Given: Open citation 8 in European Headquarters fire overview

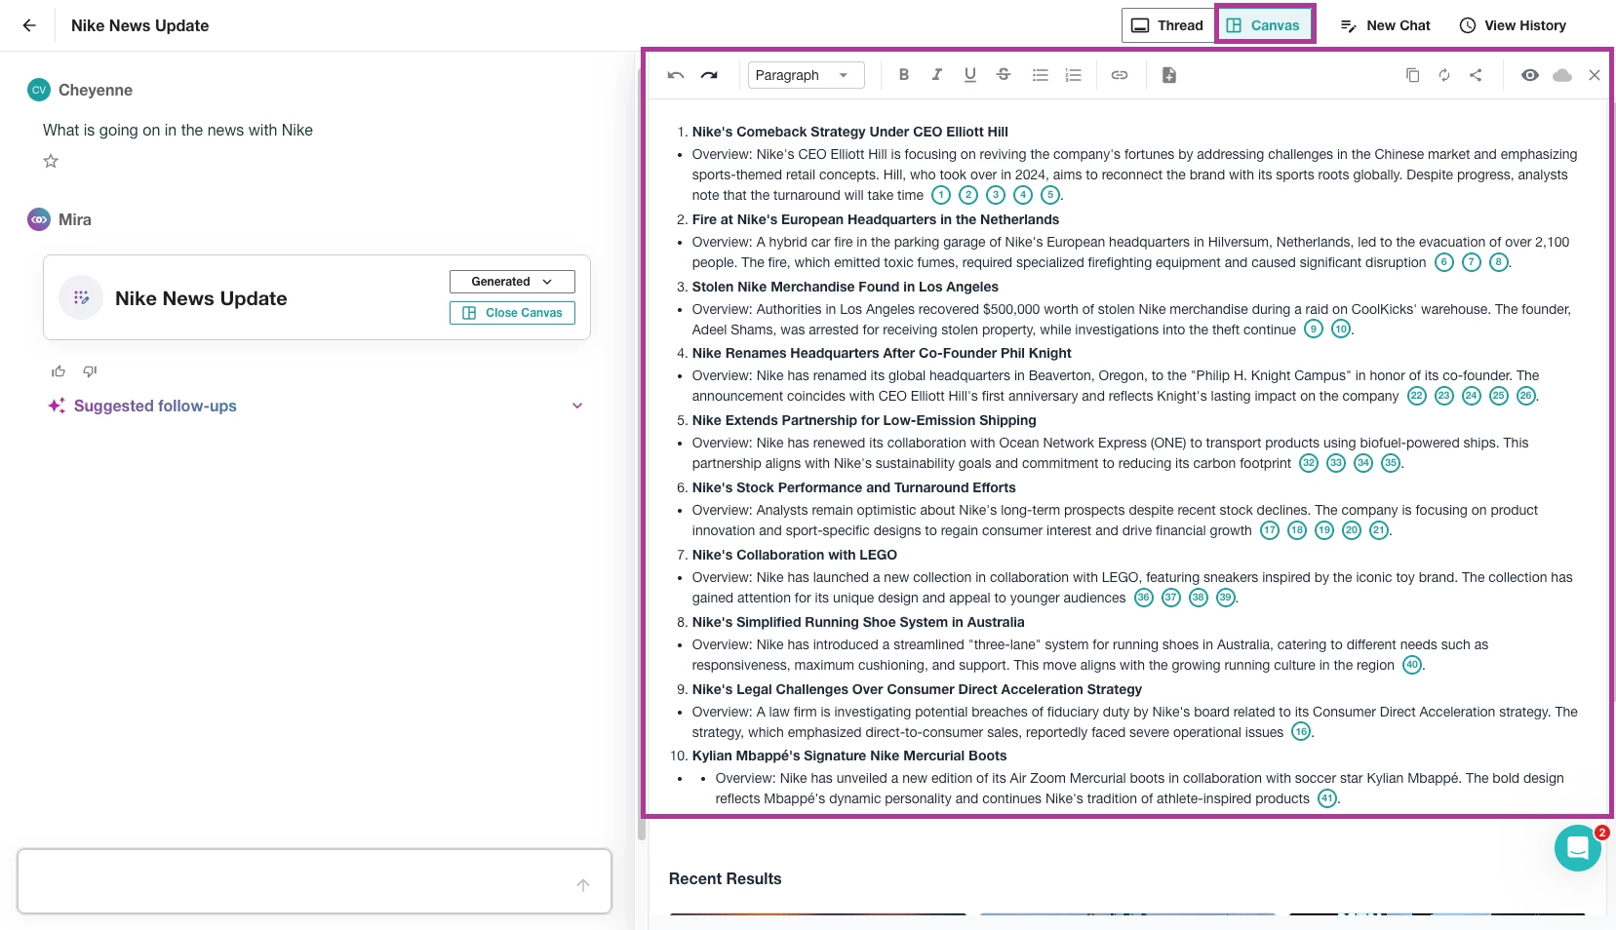Looking at the screenshot, I should pos(1499,262).
